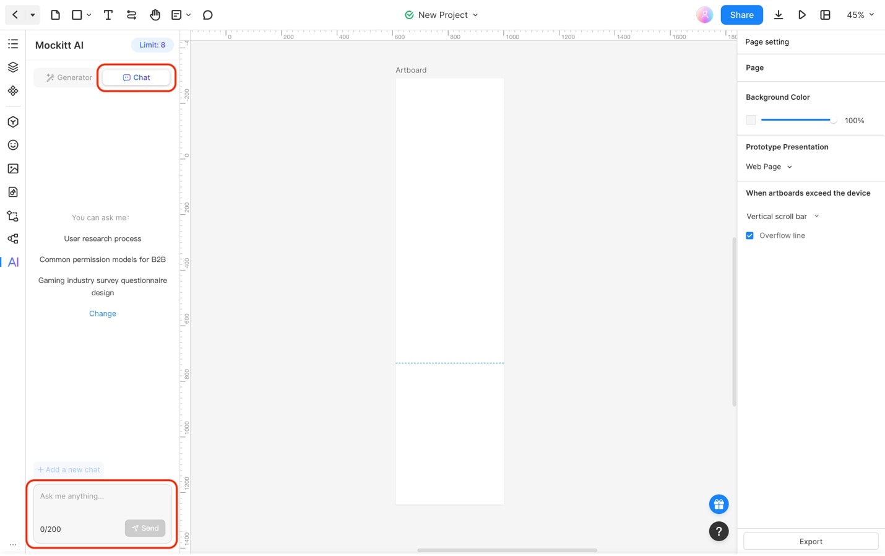Open the Page setting tab
The image size is (885, 556).
[x=767, y=41]
